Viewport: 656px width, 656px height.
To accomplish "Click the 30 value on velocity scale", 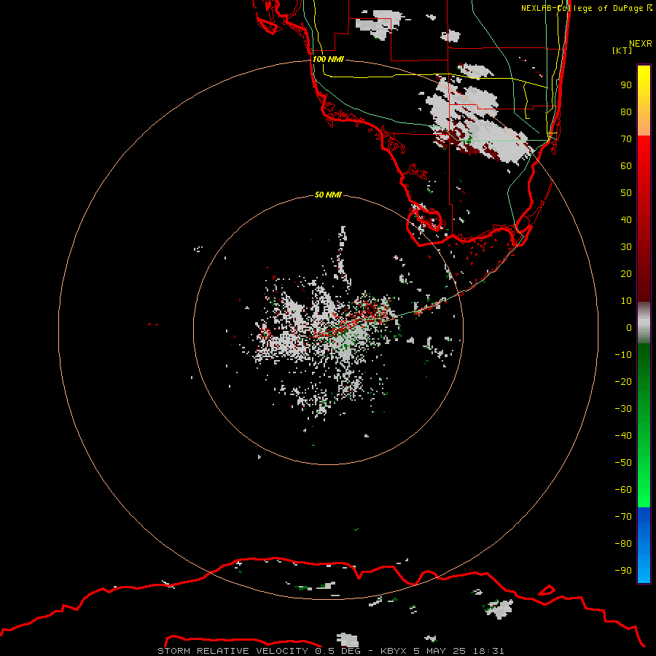I will pyautogui.click(x=626, y=247).
